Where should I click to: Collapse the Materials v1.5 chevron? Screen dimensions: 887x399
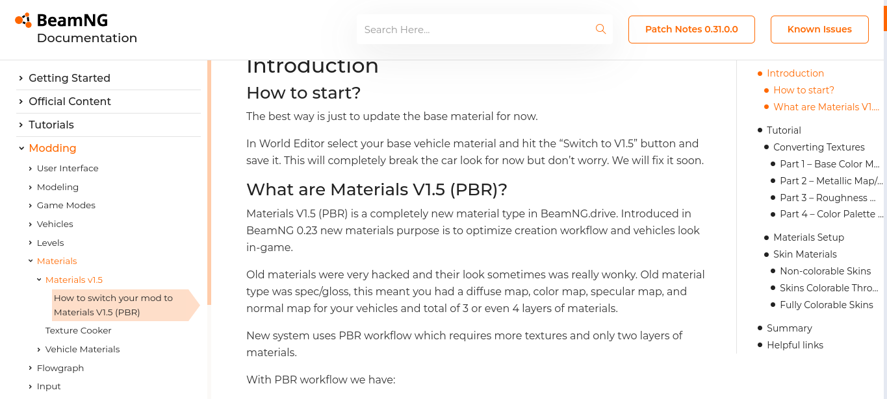[x=39, y=280]
